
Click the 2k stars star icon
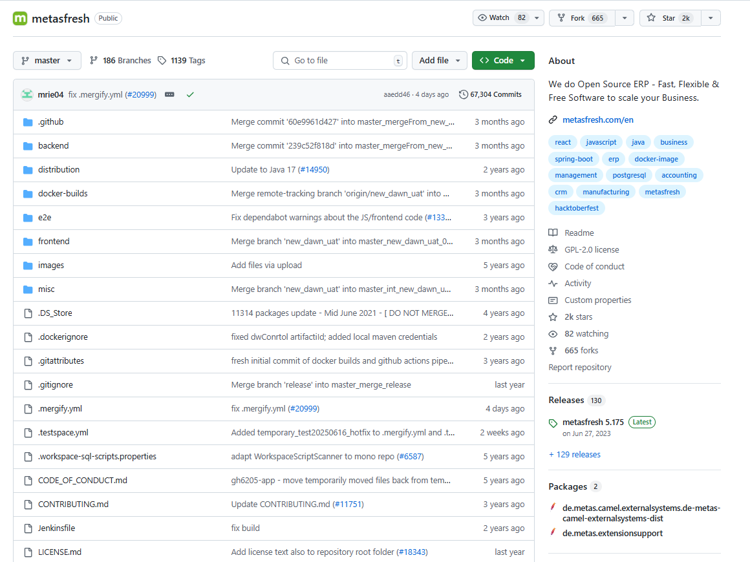[x=553, y=317]
